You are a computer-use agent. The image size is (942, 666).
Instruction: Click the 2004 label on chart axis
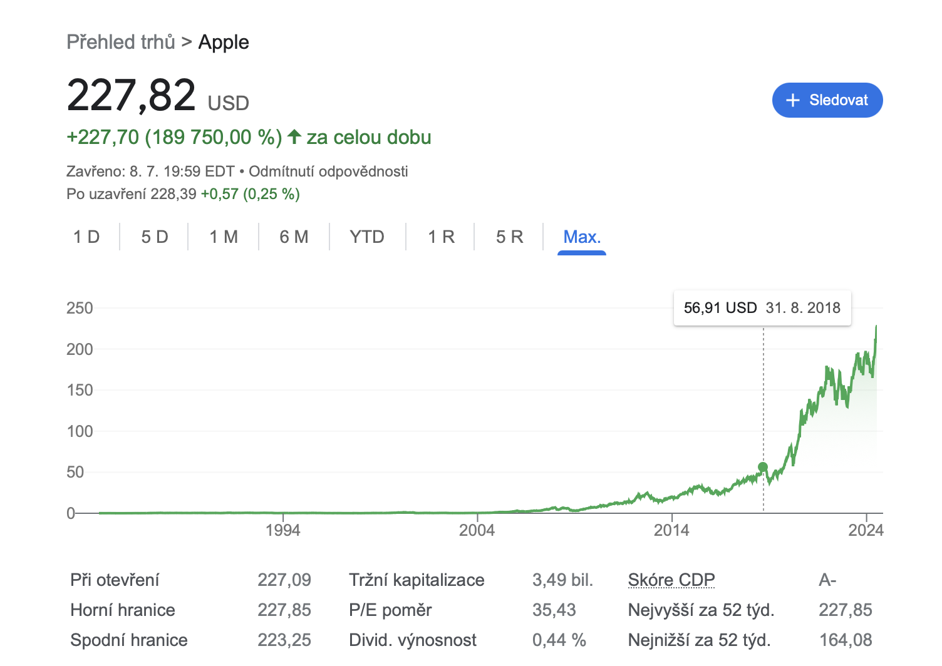[x=477, y=531]
